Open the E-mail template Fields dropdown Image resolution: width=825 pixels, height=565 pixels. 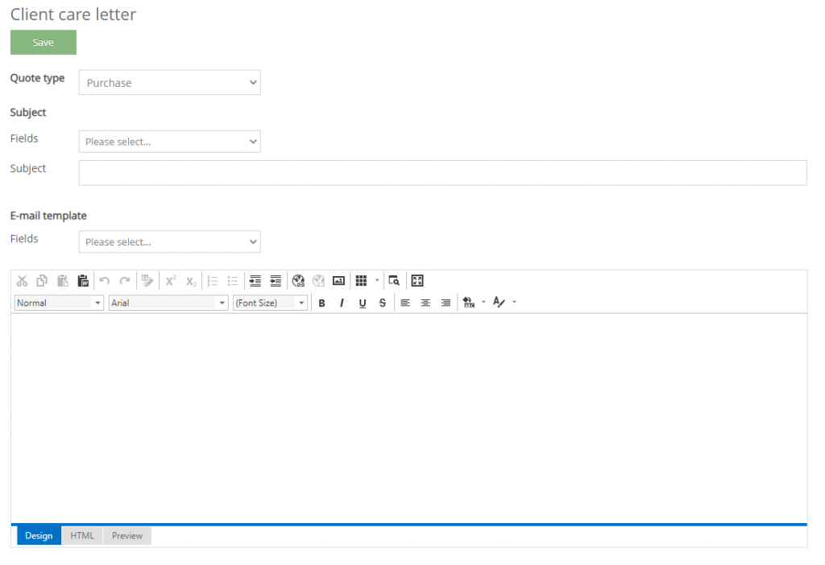(169, 241)
